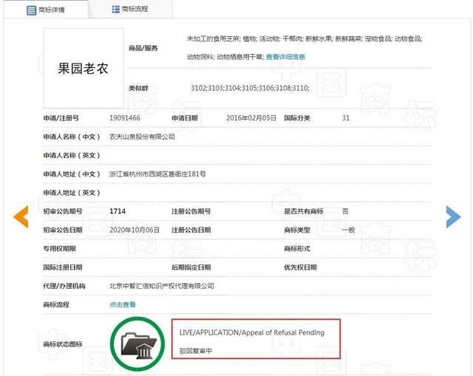The height and width of the screenshot is (376, 473).
Task: Select the application date 2016年02月05日
Action: [x=251, y=118]
